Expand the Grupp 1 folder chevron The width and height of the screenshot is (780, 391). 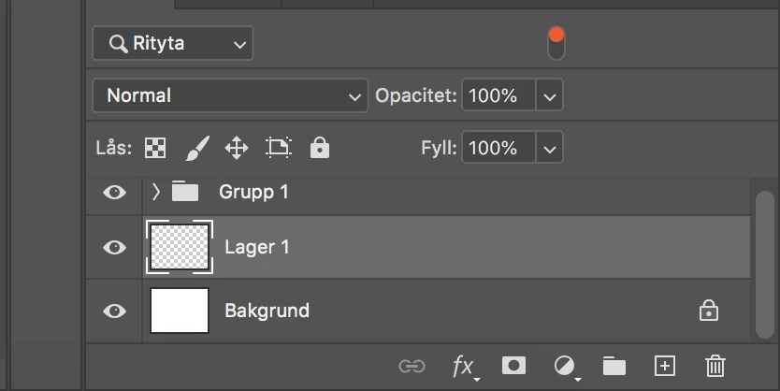156,192
